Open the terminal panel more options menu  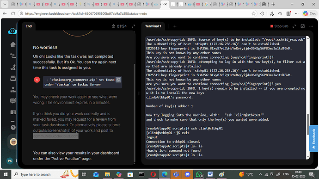311,26
